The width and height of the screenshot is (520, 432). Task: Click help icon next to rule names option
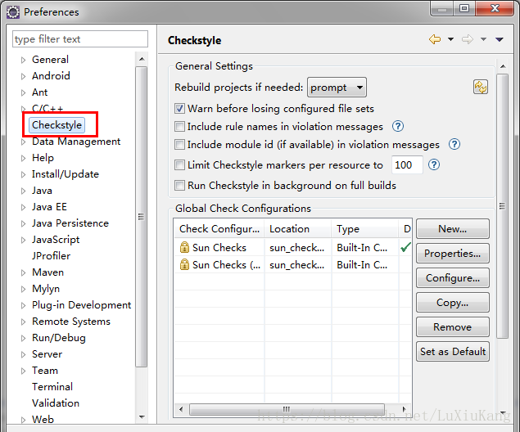point(398,126)
